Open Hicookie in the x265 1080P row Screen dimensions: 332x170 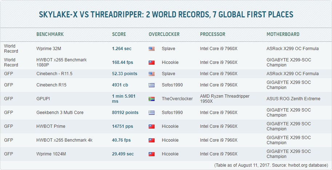[170, 62]
